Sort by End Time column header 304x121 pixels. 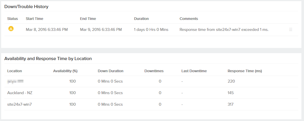tap(88, 19)
